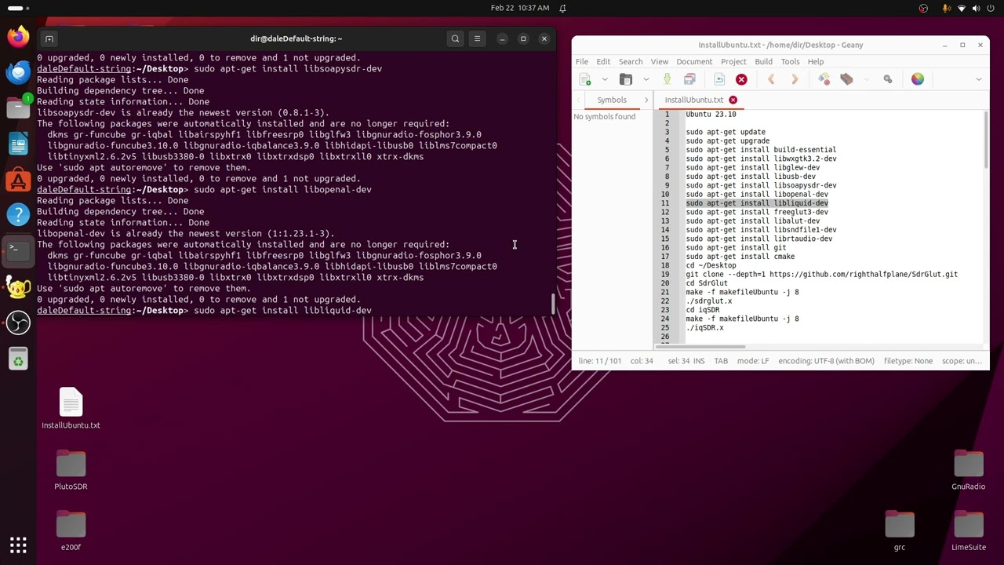
Task: Open Help icon in the dock
Action: coord(18,214)
